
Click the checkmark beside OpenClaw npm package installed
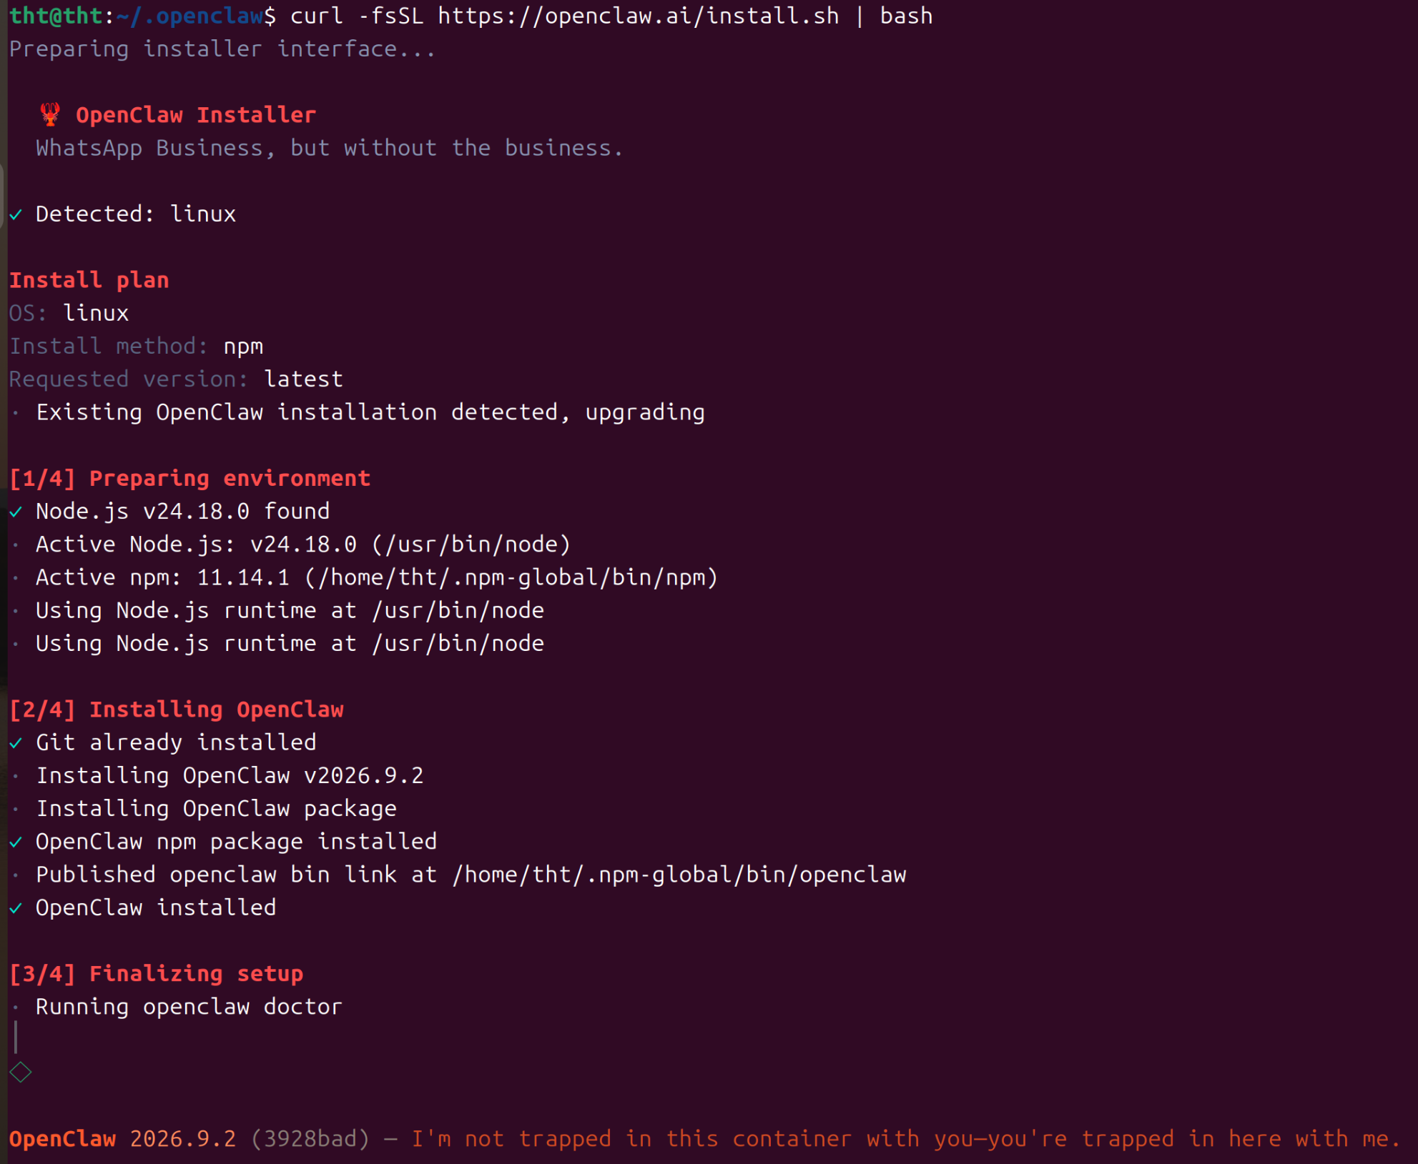[x=16, y=842]
